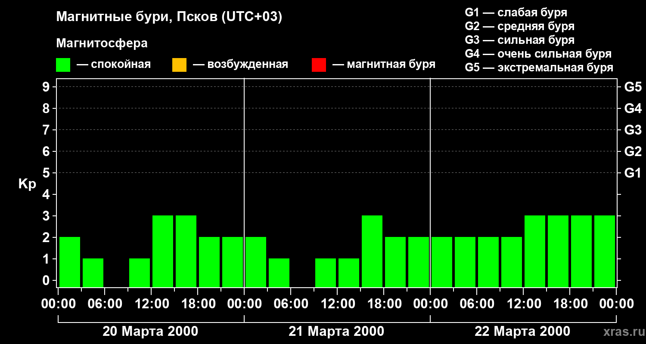The image size is (646, 344).
Task: Select the 'G4 — очень сильная буря' legend line
Action: [538, 54]
